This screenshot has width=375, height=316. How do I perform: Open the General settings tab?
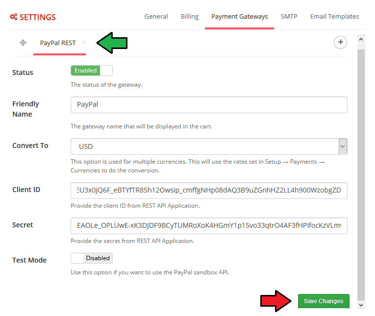pyautogui.click(x=156, y=17)
